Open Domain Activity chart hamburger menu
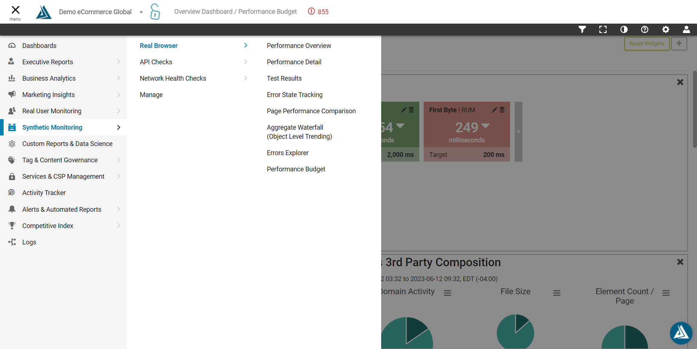The image size is (697, 349). click(x=448, y=293)
